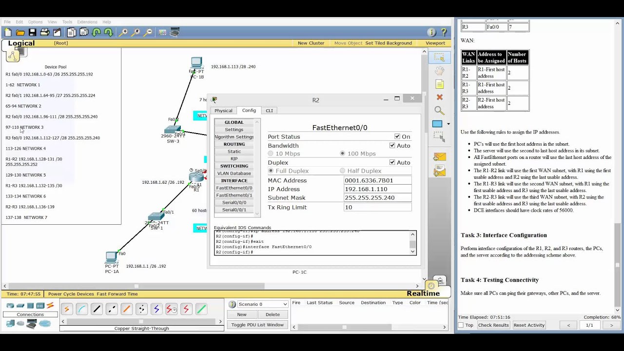The image size is (624, 351).
Task: Pick the Move Layout hand tool
Action: point(439,71)
